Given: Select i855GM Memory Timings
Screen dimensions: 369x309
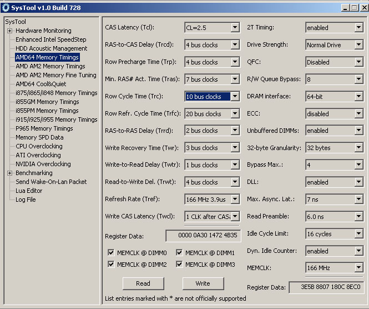Looking at the screenshot, I should (x=47, y=102).
